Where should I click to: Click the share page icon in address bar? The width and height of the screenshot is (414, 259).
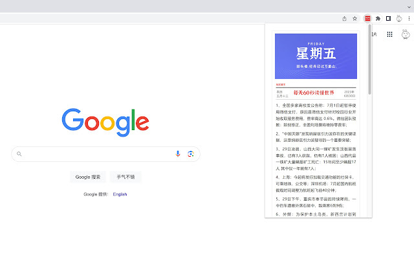point(344,19)
